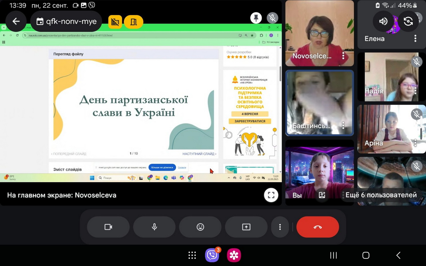This screenshot has height=266, width=426.
Task: Tap background effects icon on your tile
Action: coord(322,195)
